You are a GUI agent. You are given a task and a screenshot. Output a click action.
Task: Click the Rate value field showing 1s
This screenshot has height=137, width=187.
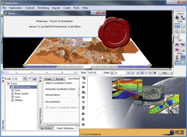[120, 73]
